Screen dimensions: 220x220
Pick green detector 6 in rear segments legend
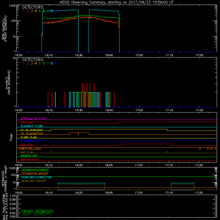(x=44, y=64)
